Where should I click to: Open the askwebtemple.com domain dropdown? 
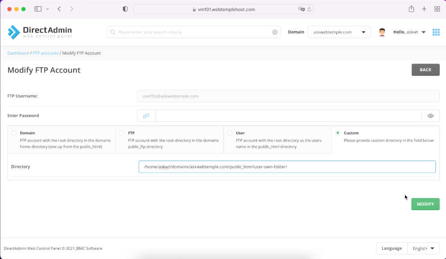click(x=339, y=32)
